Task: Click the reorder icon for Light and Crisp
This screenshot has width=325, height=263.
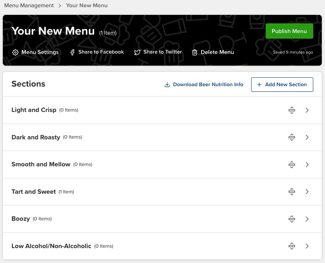Action: coord(291,110)
